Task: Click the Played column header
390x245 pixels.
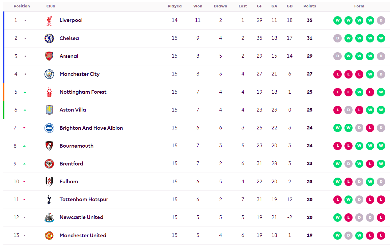Action: pyautogui.click(x=174, y=6)
